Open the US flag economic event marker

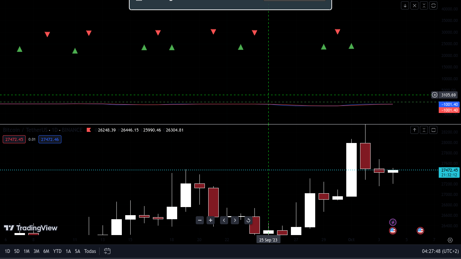coord(393,231)
